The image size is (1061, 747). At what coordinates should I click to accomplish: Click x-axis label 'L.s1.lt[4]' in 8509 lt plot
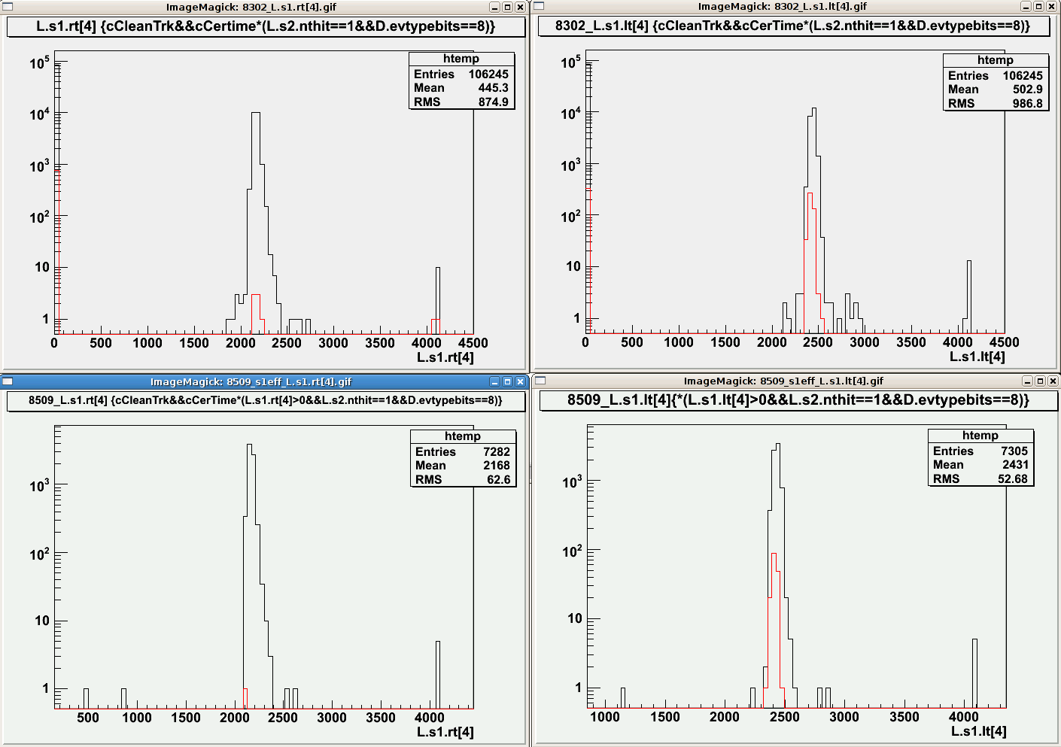click(979, 731)
